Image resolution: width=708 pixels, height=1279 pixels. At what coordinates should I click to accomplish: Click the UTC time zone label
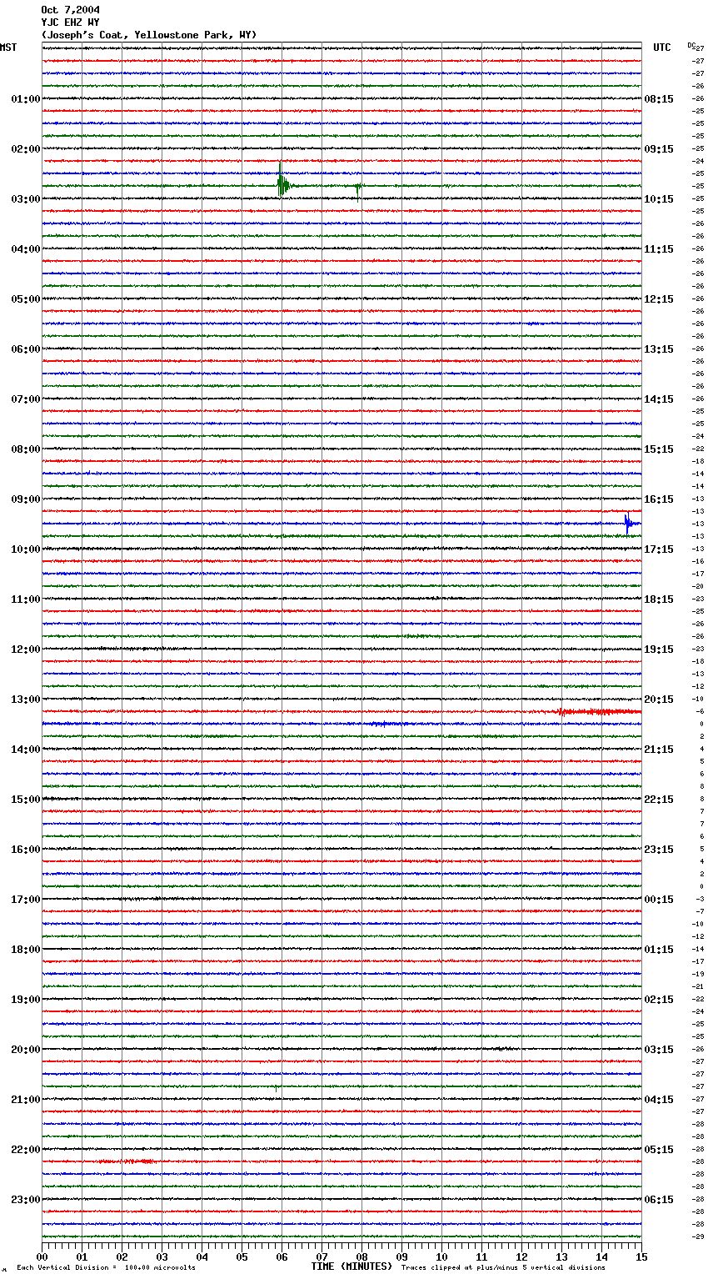662,48
